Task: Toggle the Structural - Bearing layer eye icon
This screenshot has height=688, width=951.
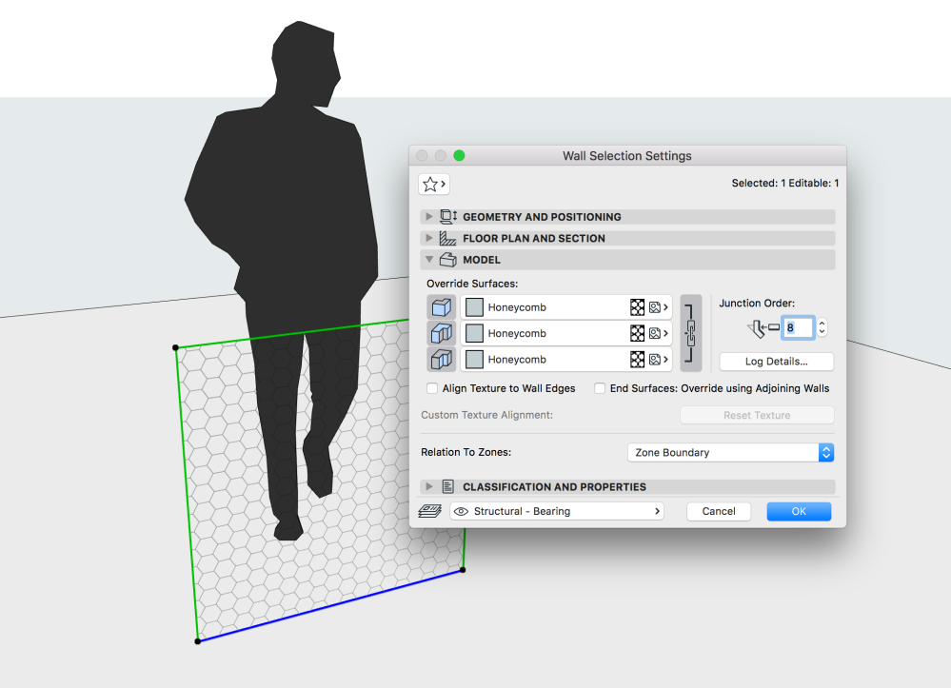Action: [461, 512]
